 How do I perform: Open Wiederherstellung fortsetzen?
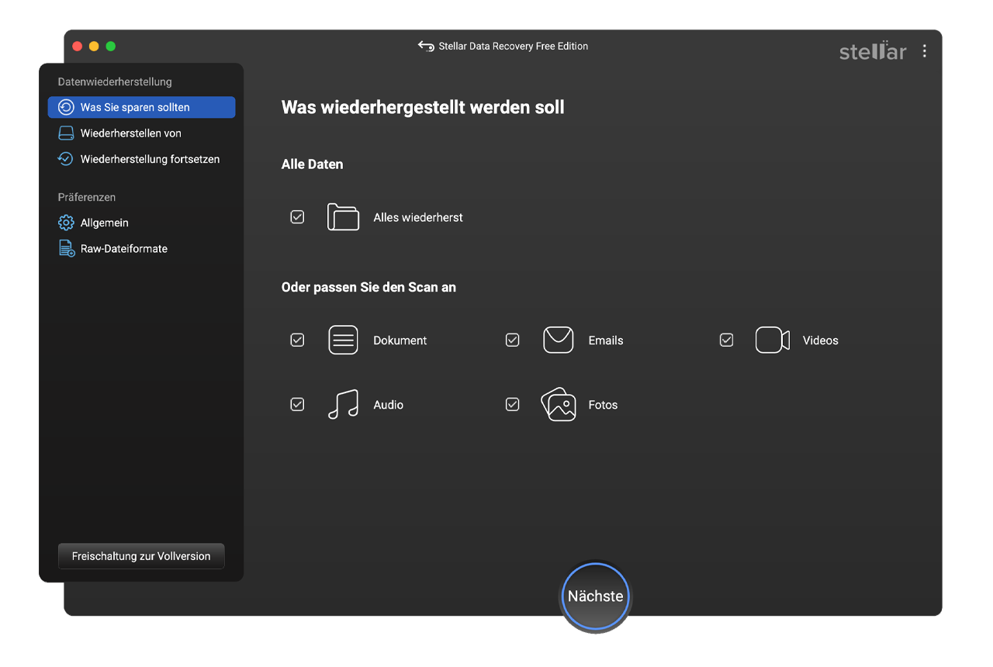(x=142, y=159)
